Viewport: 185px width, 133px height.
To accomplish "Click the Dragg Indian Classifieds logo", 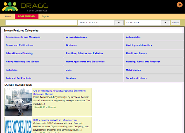I will point(25,7).
